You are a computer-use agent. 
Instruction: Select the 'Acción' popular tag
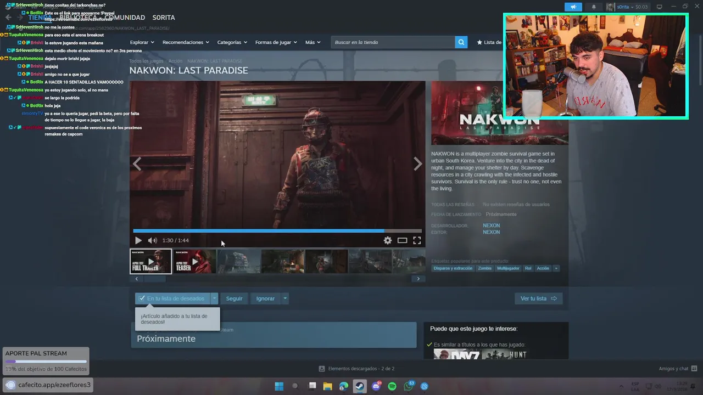point(543,268)
